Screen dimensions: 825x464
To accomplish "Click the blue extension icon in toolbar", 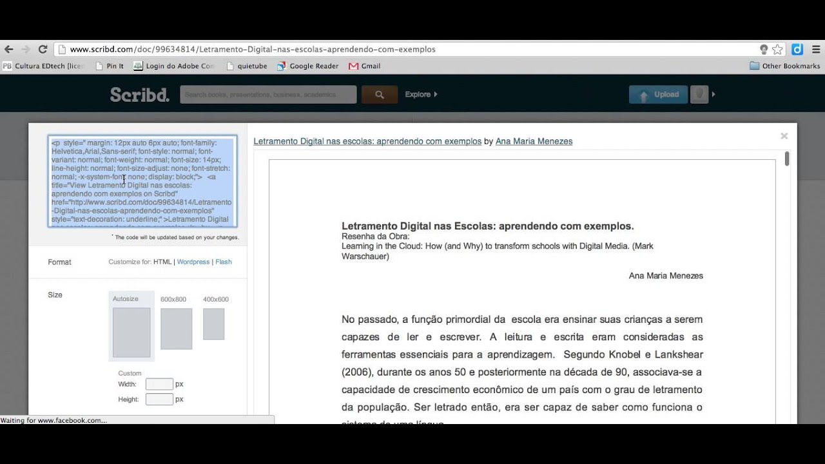I will pyautogui.click(x=797, y=49).
